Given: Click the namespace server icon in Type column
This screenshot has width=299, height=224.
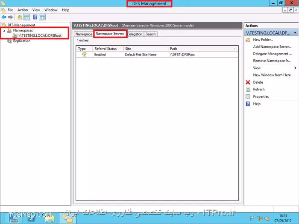Looking at the screenshot, I should point(84,54).
